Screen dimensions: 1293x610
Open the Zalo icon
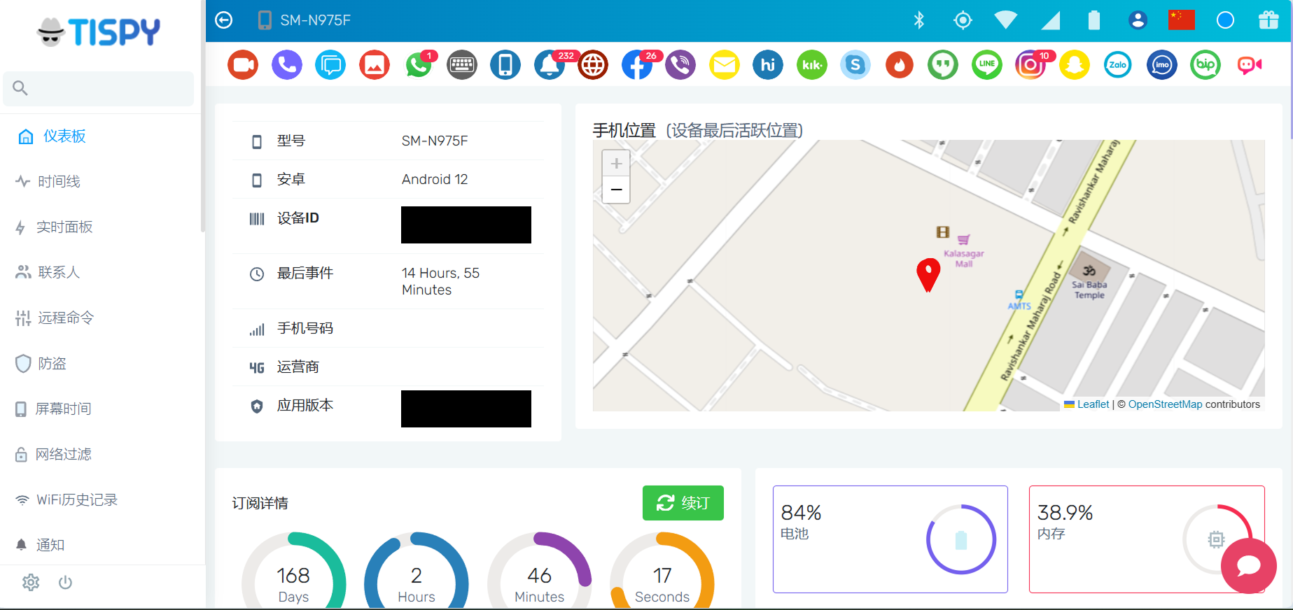[x=1118, y=65]
